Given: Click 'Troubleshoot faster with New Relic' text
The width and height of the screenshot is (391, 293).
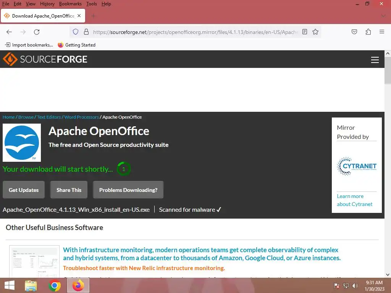Looking at the screenshot, I should click(144, 268).
